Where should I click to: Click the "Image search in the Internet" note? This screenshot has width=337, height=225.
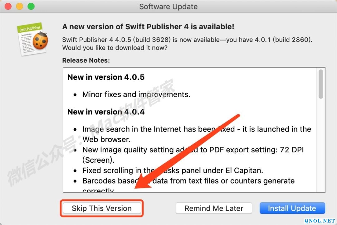(x=197, y=129)
